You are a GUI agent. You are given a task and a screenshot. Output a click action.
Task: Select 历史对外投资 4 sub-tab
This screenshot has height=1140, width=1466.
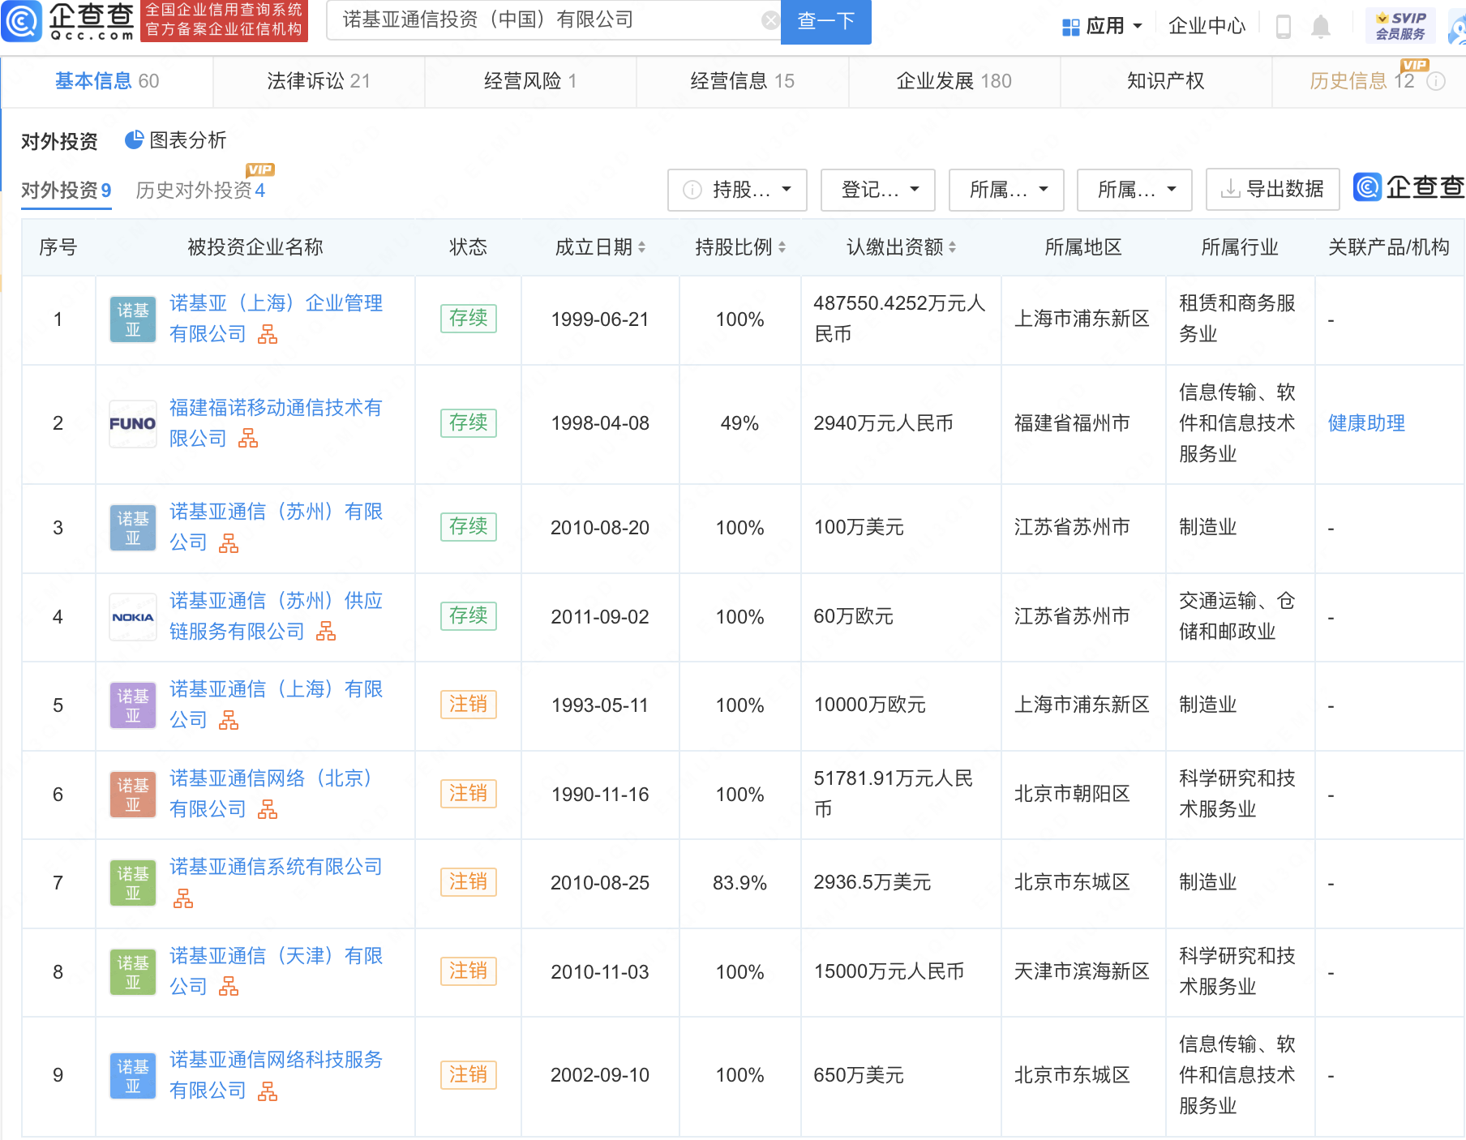pyautogui.click(x=200, y=191)
